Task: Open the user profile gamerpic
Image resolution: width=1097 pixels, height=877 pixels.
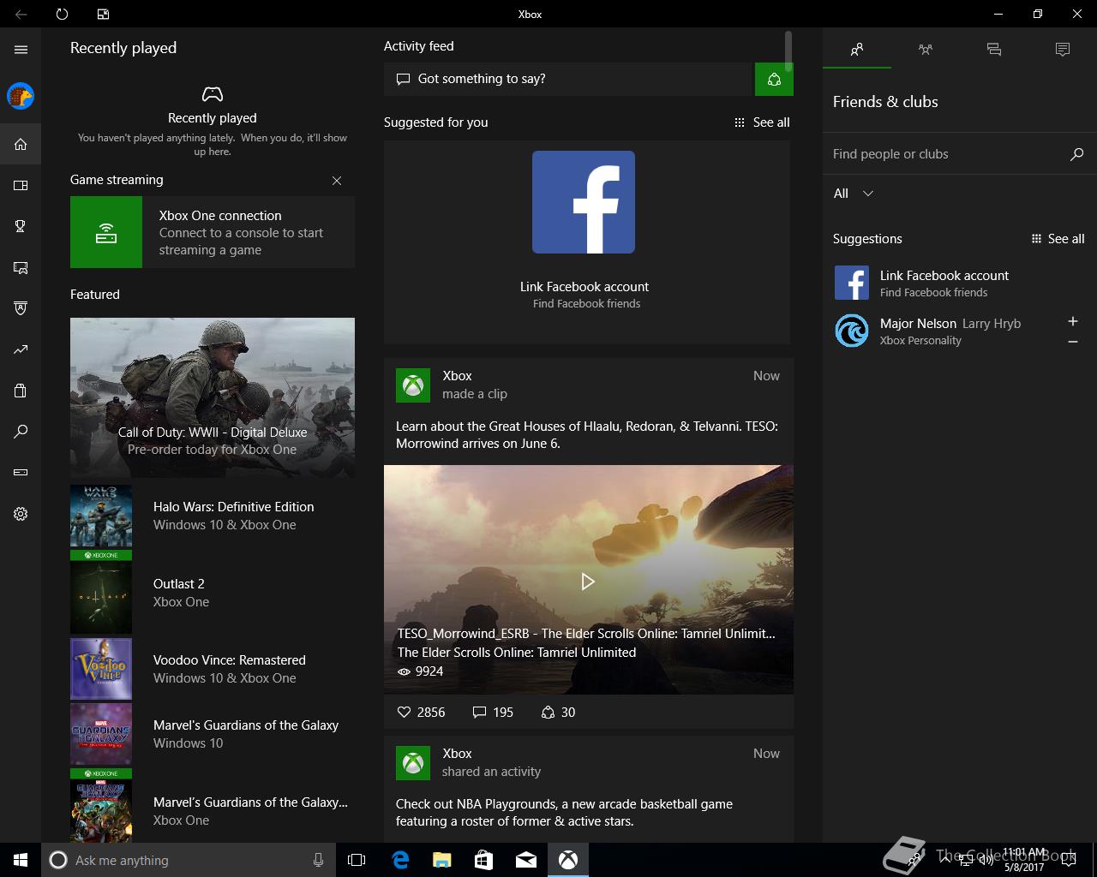Action: click(x=21, y=96)
